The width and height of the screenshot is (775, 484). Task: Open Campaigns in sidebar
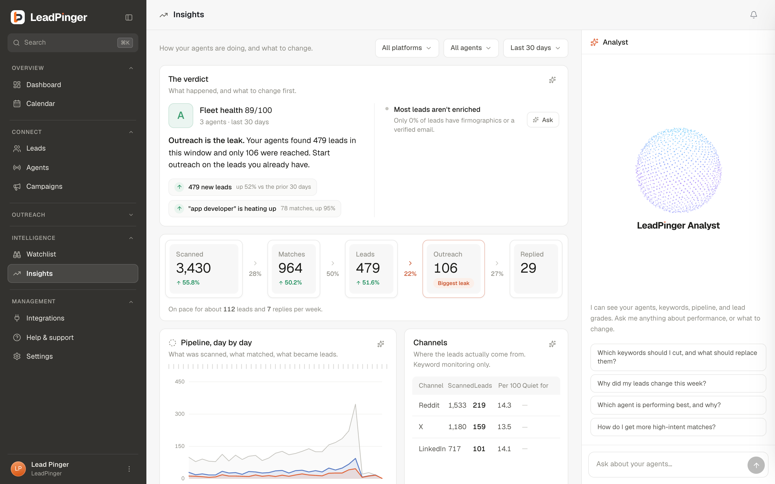[73, 187]
